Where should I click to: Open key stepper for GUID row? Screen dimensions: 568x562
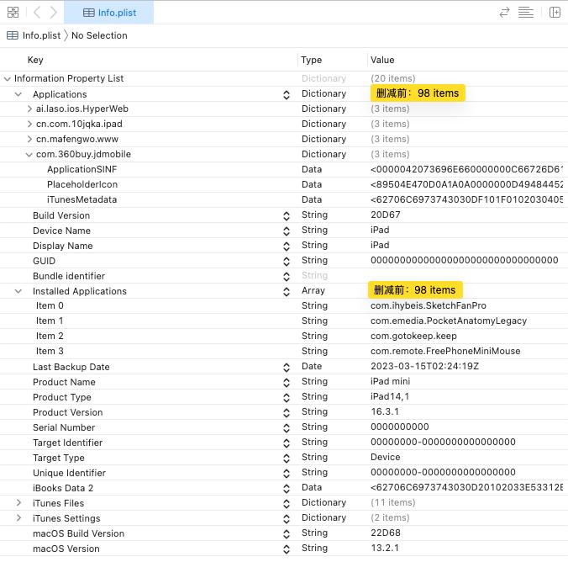click(x=287, y=261)
